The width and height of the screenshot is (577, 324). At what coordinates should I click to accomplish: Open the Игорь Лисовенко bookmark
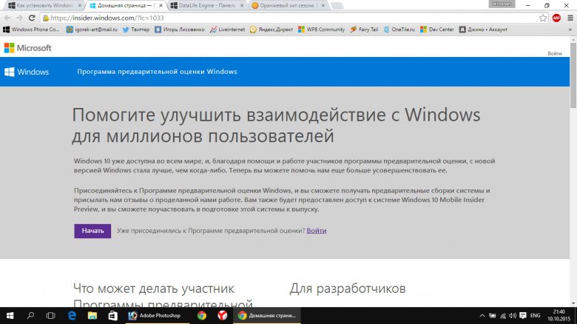tap(180, 30)
